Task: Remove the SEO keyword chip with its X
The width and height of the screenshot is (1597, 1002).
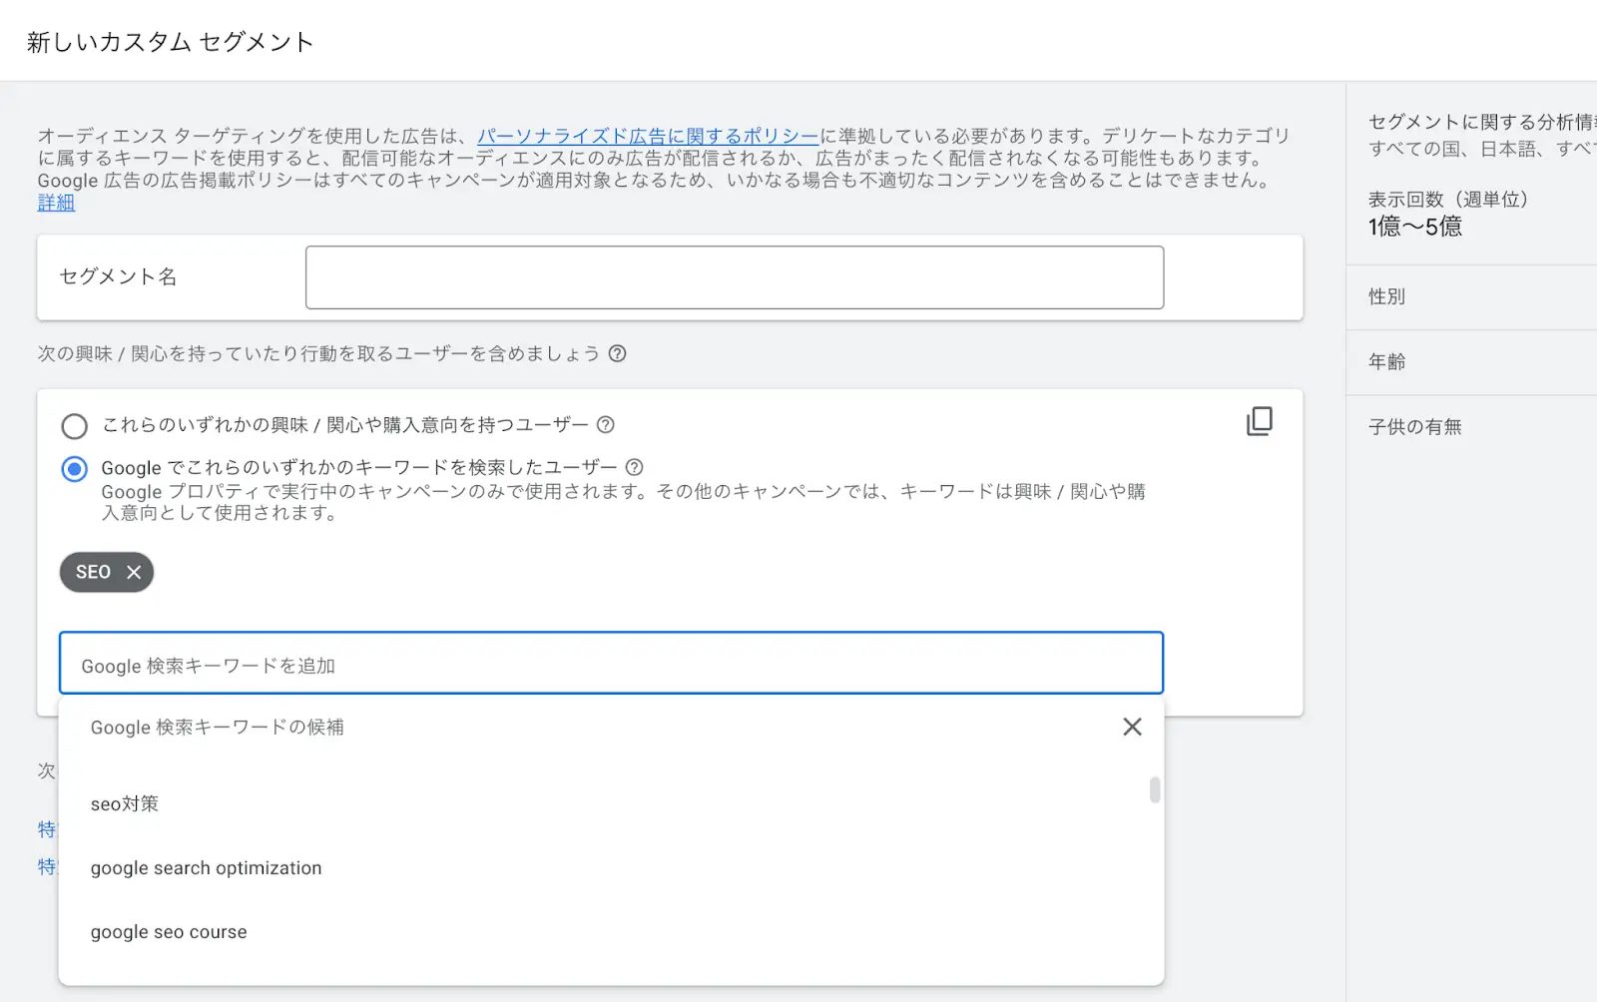Action: pyautogui.click(x=134, y=572)
